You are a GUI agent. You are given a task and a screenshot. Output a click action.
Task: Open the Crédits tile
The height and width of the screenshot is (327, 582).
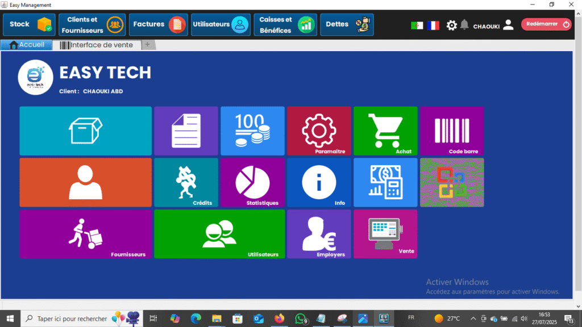click(186, 182)
